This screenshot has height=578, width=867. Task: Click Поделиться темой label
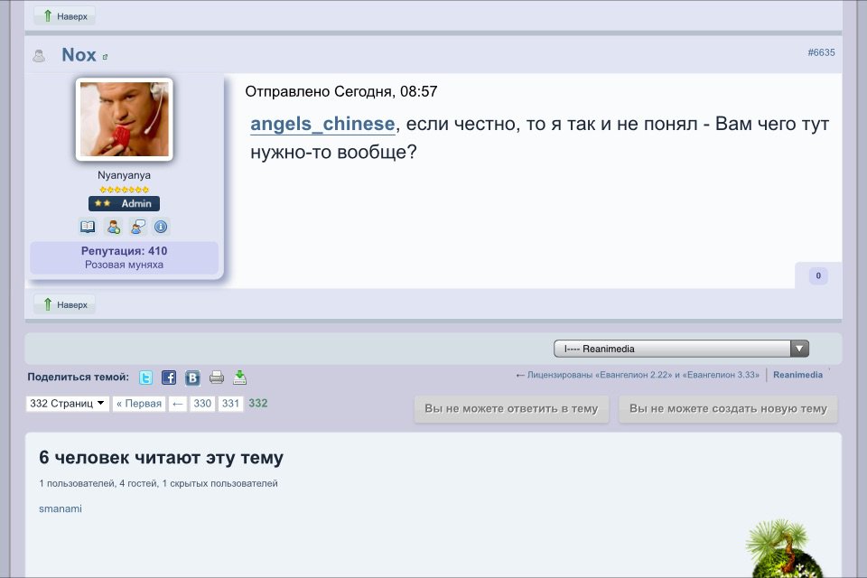point(78,377)
